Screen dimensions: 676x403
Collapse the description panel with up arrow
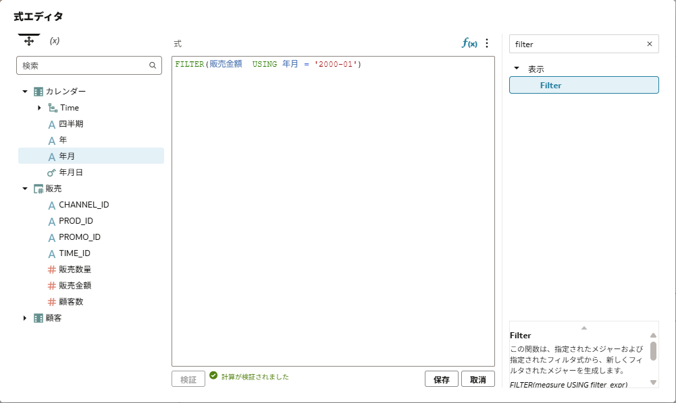tap(584, 328)
